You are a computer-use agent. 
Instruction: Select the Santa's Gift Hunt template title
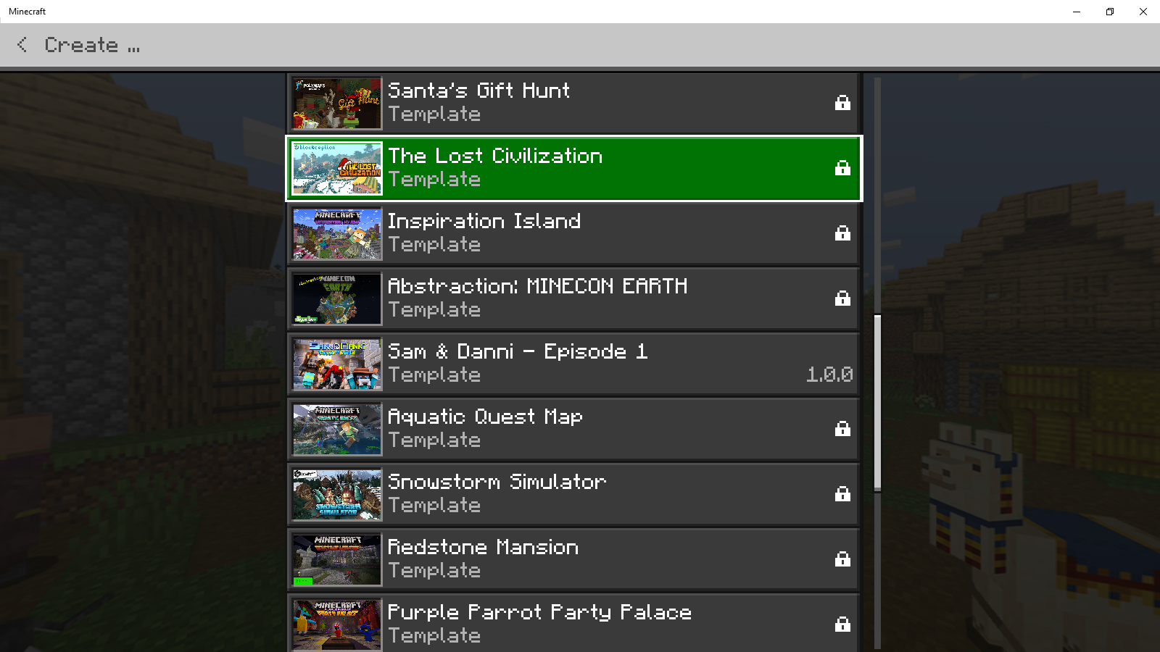[x=478, y=91]
